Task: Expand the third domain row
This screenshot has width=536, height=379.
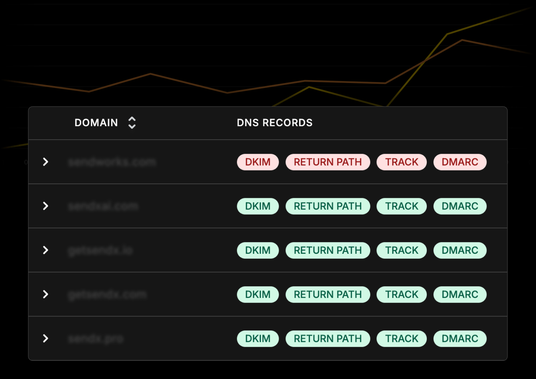Action: [46, 250]
